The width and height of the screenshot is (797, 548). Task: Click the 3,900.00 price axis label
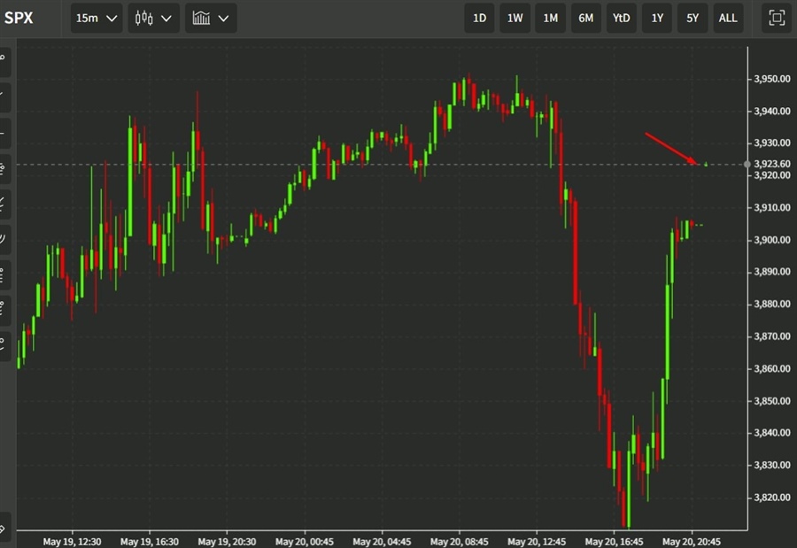click(x=772, y=240)
